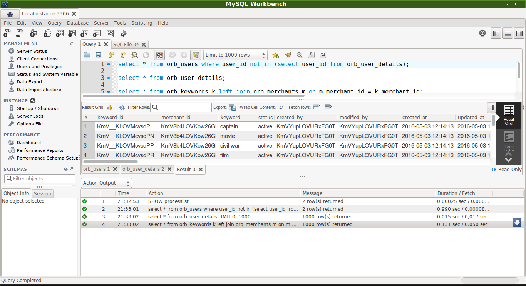Screen dimensions: 526x286
Task: Reconnect to DBMS icon
Action: click(x=124, y=33)
